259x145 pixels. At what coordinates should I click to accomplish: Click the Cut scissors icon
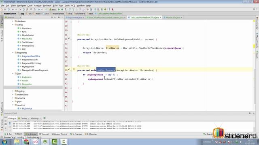(20, 10)
